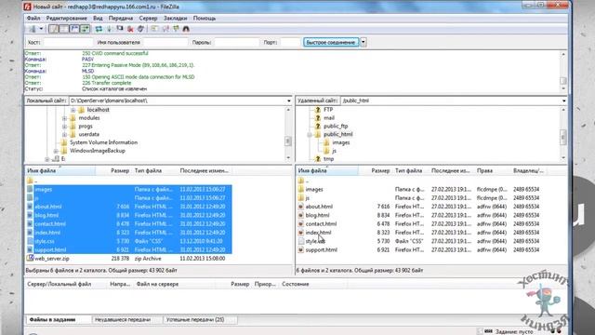Select about.html in remote file list
The width and height of the screenshot is (595, 335).
click(x=319, y=207)
